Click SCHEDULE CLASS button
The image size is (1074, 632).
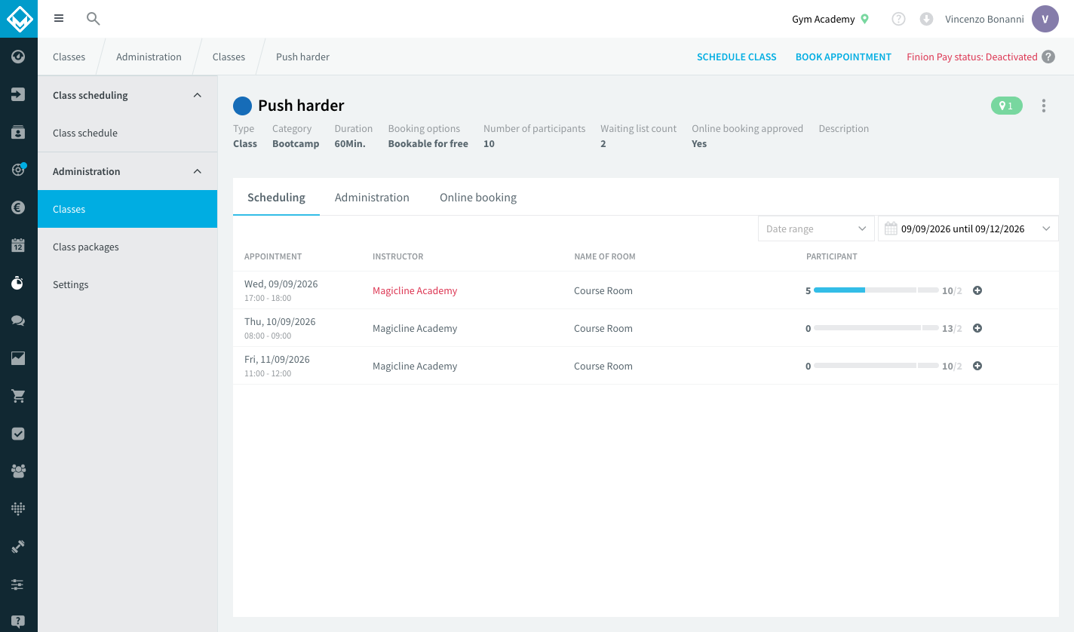(x=736, y=57)
